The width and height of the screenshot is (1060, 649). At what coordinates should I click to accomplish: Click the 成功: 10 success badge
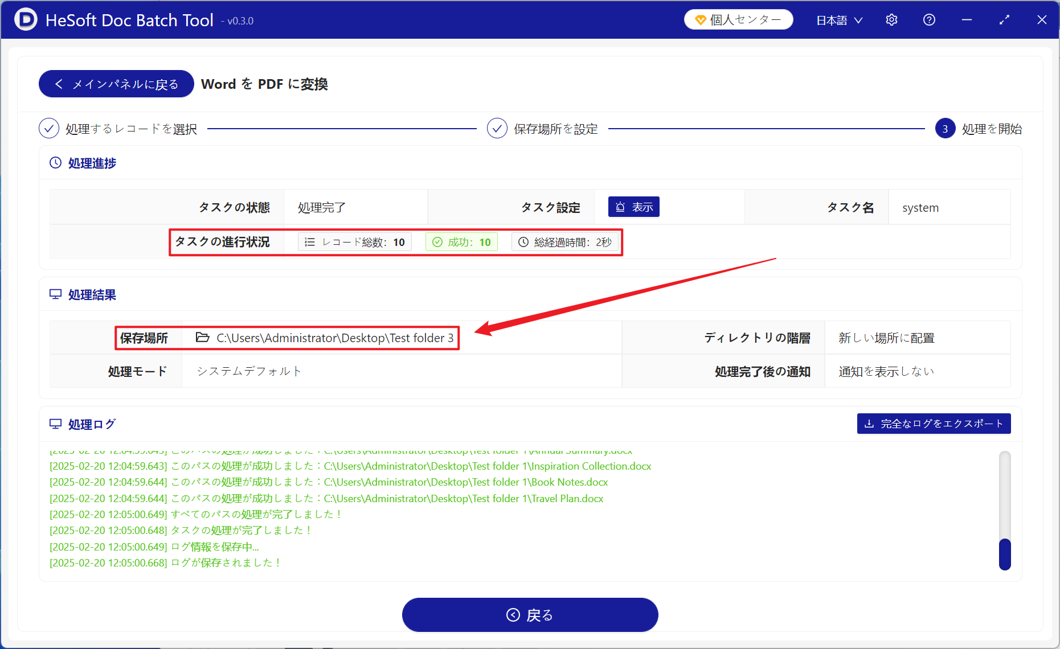[x=461, y=242]
